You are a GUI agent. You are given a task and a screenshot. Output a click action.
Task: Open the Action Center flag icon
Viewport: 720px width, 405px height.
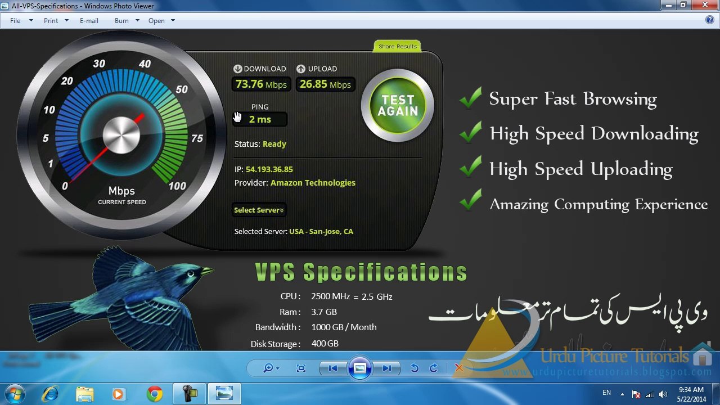coord(636,394)
